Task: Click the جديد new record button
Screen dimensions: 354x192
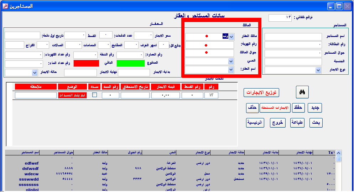Action: tap(315, 108)
